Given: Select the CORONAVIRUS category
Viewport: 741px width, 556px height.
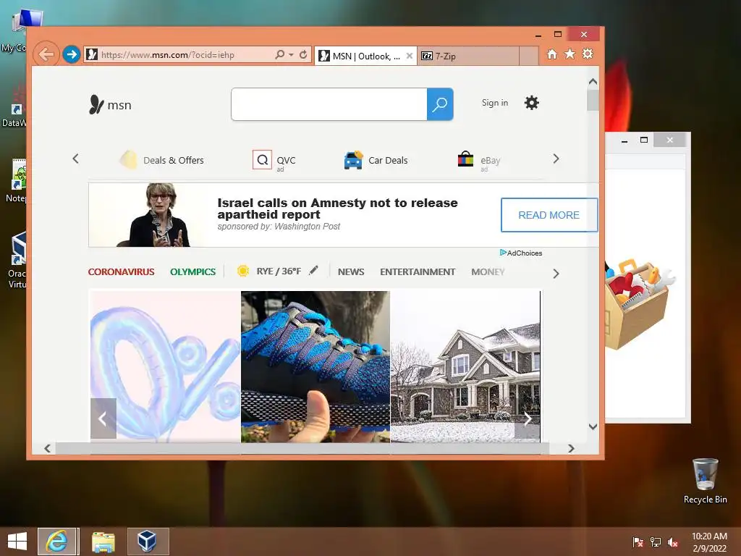Looking at the screenshot, I should [121, 272].
